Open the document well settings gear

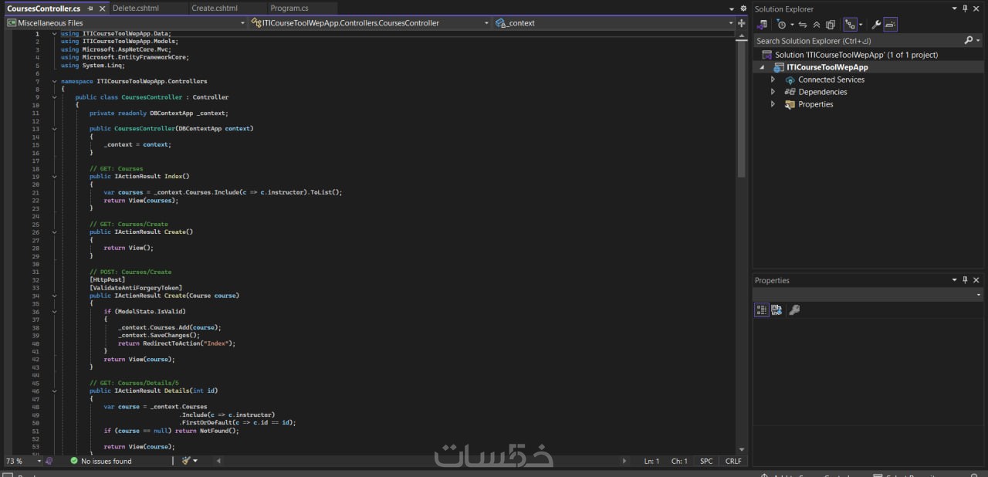point(743,8)
